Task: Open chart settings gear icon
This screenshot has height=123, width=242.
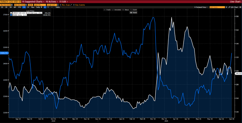Action: pos(240,7)
